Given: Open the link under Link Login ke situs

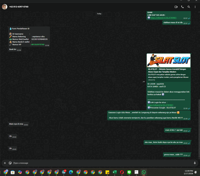Looking at the screenshot, I should click(160, 105).
